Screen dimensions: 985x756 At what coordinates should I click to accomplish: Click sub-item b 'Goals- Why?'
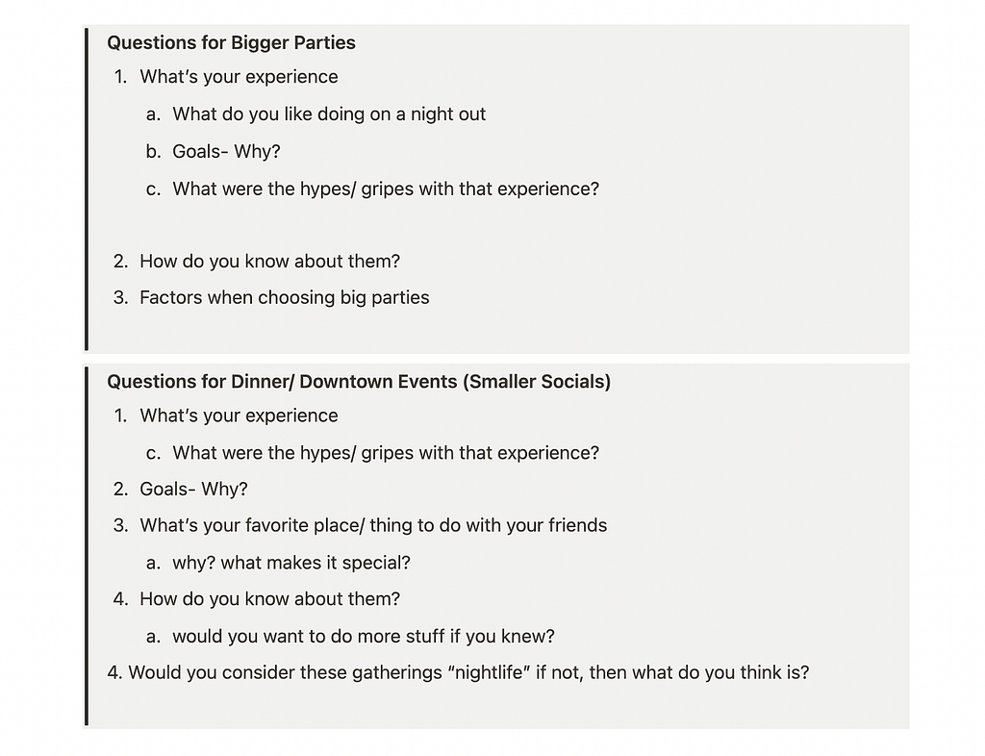tap(226, 151)
